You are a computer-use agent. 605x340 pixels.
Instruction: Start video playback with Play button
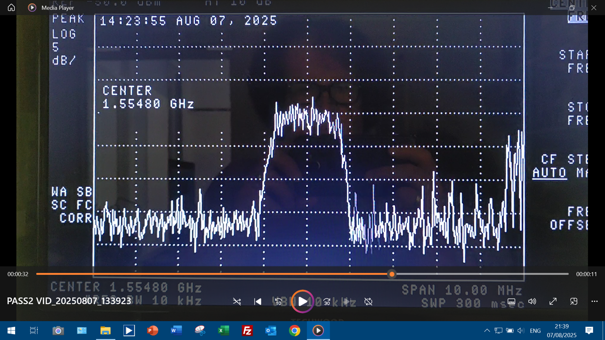302,301
